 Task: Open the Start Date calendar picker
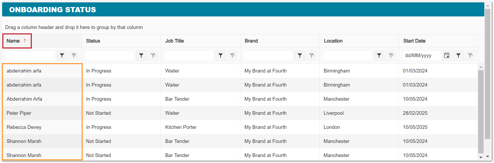[447, 56]
